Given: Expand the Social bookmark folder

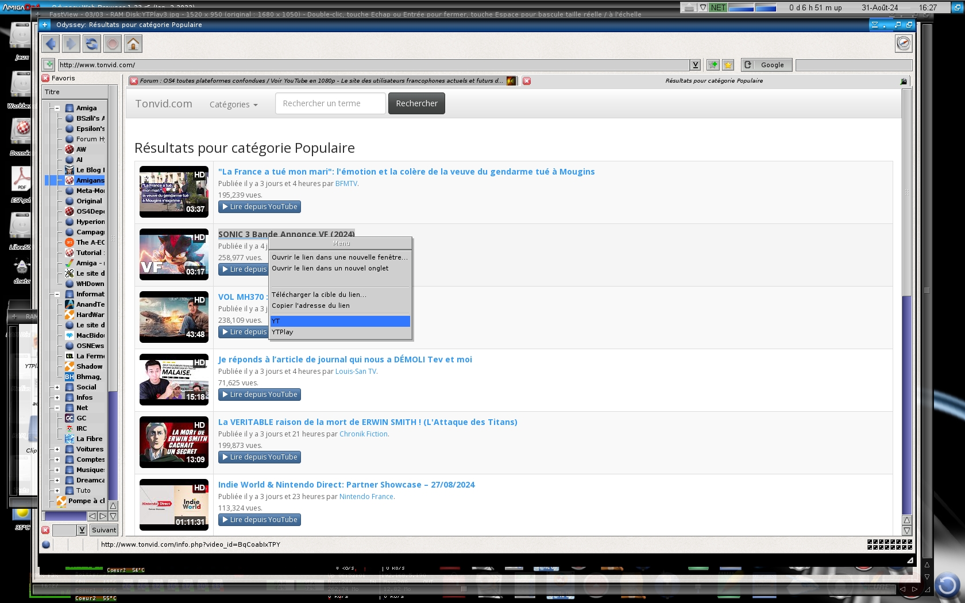Looking at the screenshot, I should pyautogui.click(x=57, y=387).
